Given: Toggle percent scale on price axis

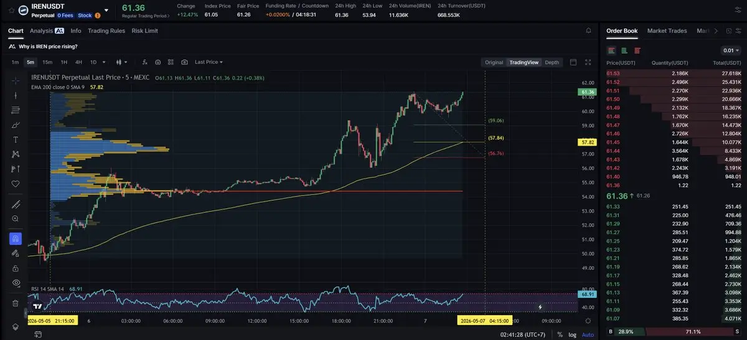Looking at the screenshot, I should tap(560, 335).
